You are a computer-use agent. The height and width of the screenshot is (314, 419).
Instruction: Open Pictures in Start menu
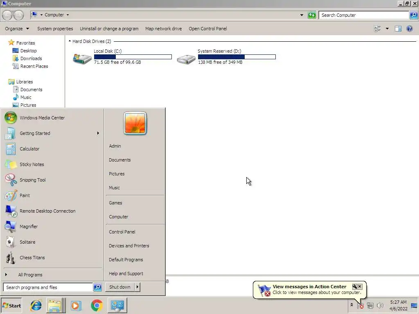coord(117,174)
